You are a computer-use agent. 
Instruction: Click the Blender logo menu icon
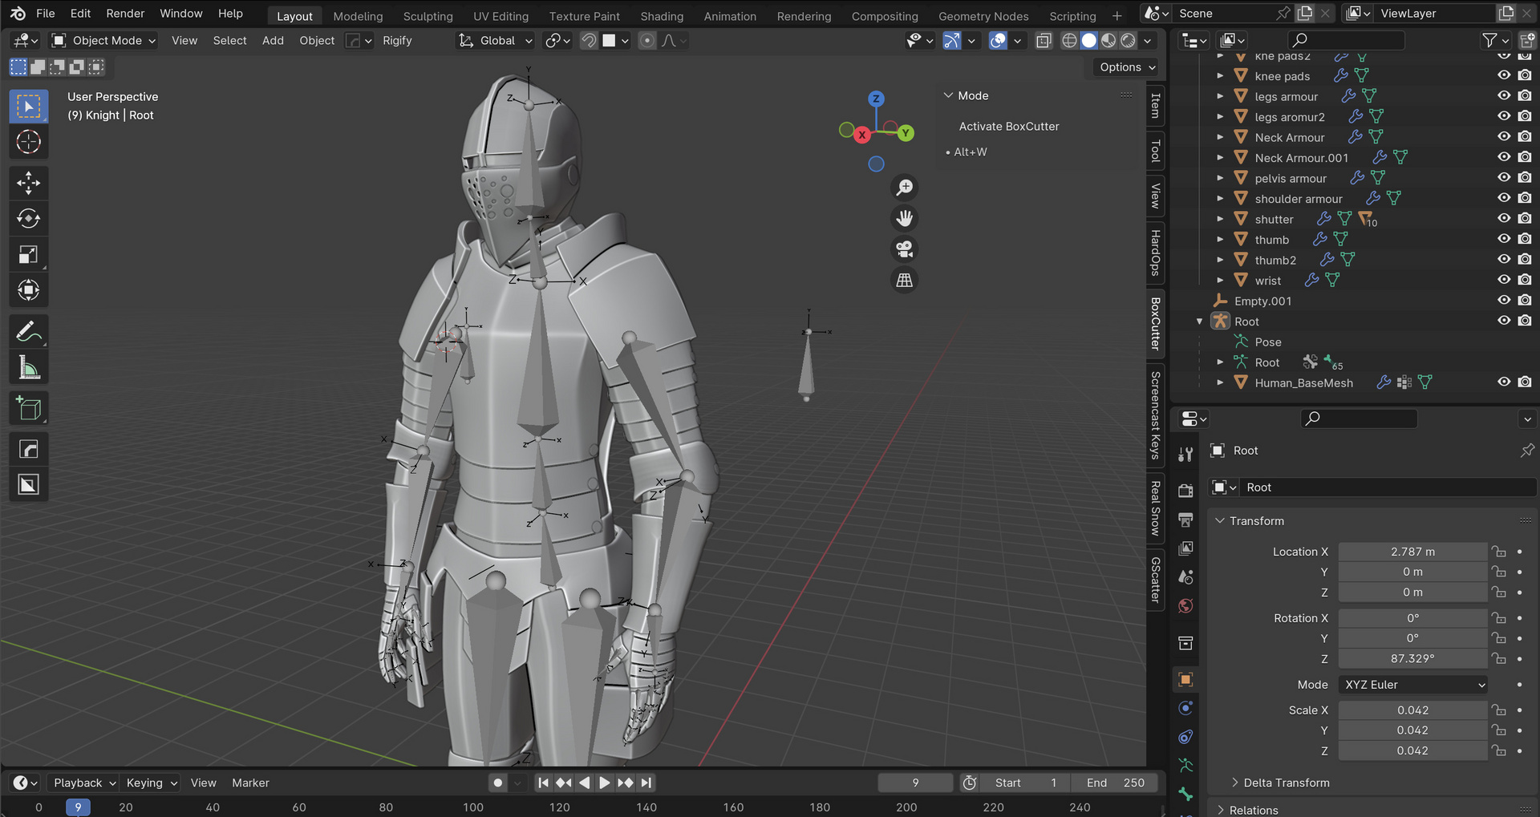[x=18, y=14]
